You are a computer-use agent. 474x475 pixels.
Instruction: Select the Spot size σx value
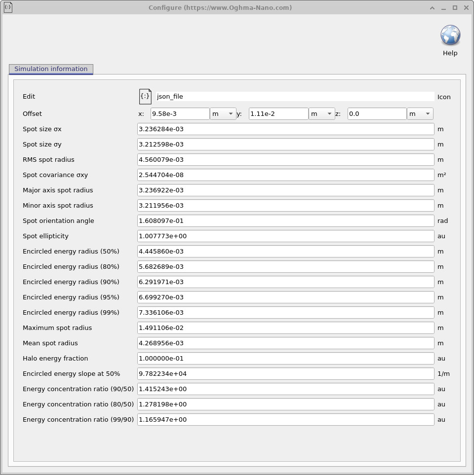coord(285,129)
